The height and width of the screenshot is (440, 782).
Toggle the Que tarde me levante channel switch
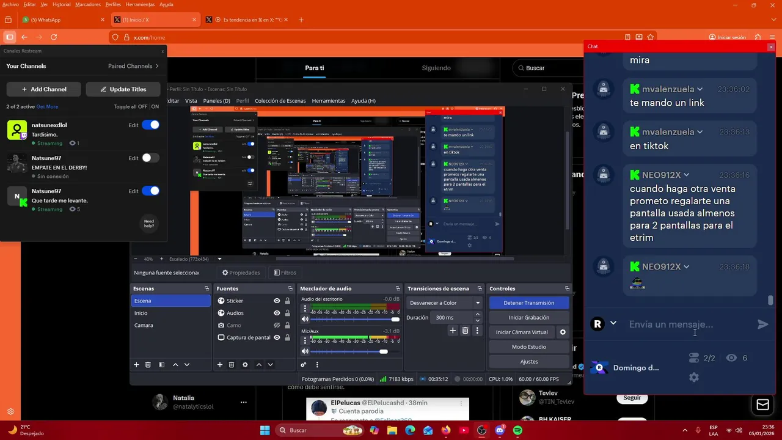150,191
